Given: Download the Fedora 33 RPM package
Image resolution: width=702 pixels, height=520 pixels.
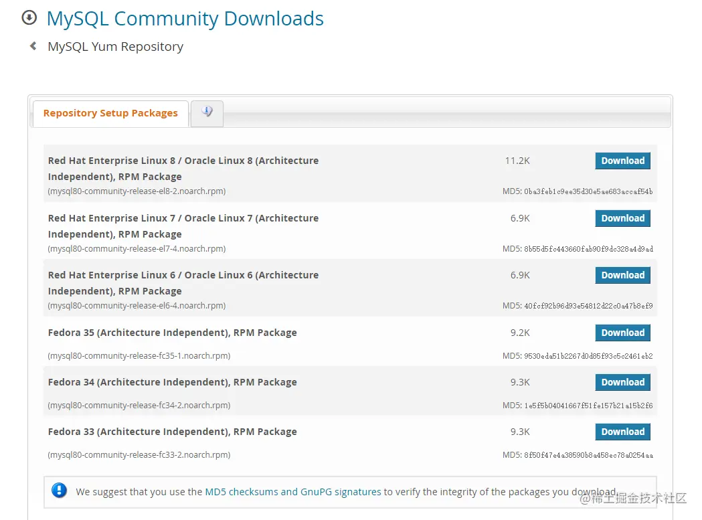Looking at the screenshot, I should (x=623, y=432).
